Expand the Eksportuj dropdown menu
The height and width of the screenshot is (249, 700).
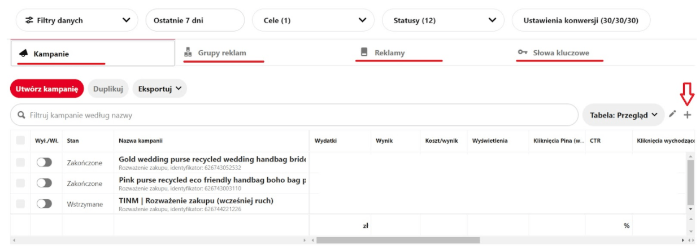159,88
